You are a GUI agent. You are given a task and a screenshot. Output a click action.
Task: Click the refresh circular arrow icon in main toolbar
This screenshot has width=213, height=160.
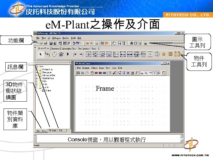pyautogui.click(x=114, y=43)
